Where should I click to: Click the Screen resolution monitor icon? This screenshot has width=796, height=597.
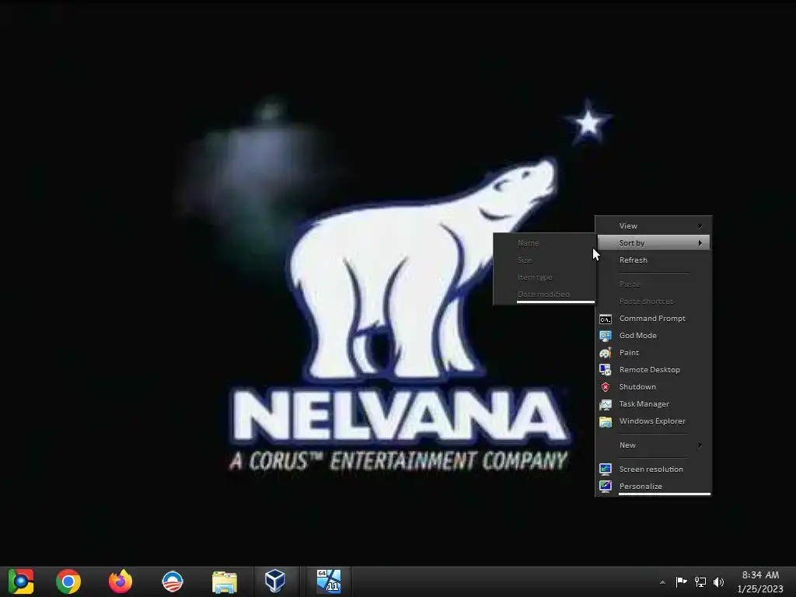click(x=605, y=469)
